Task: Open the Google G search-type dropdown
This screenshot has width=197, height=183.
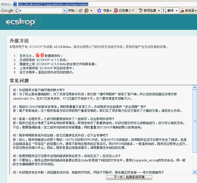Action: tap(18, 11)
